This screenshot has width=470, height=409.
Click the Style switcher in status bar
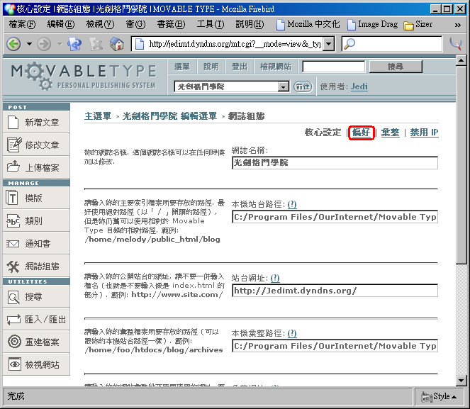439,397
